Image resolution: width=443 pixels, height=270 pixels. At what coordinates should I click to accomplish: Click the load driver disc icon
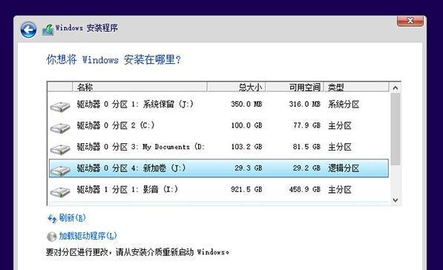[x=52, y=237]
